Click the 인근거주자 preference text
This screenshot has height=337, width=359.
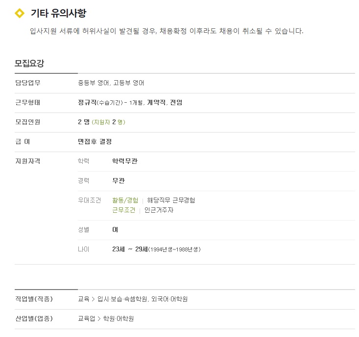coord(159,210)
